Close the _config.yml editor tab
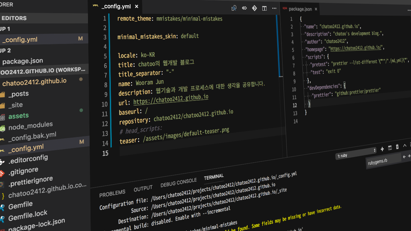411x231 pixels. coord(136,6)
